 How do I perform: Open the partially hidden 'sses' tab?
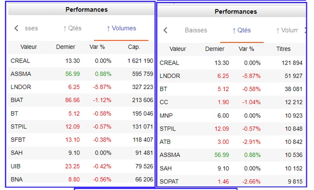click(31, 28)
